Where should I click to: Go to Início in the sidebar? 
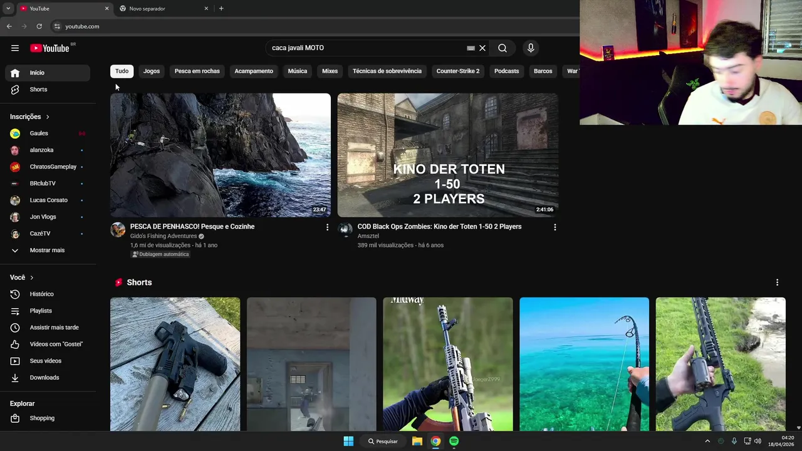48,73
